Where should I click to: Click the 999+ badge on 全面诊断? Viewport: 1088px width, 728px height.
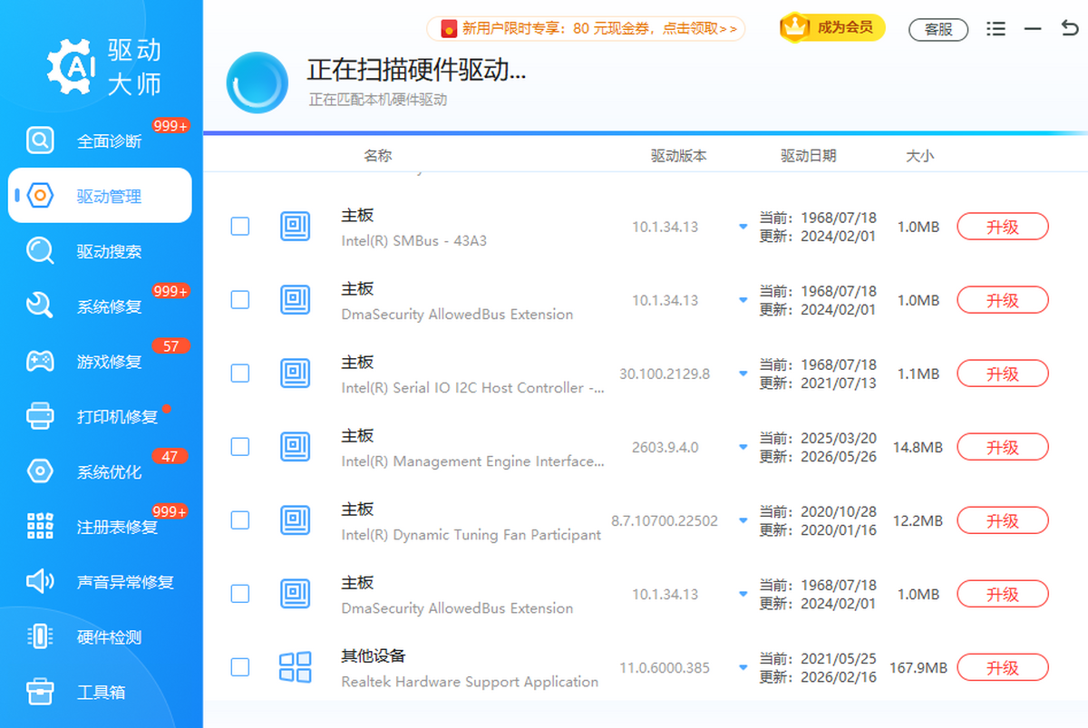click(x=170, y=126)
